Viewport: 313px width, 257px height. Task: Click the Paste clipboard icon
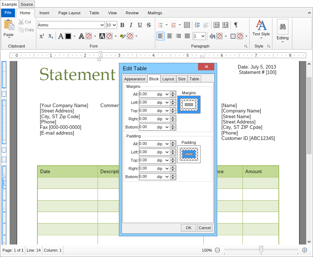coord(9,25)
